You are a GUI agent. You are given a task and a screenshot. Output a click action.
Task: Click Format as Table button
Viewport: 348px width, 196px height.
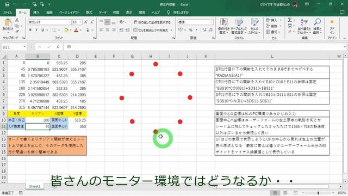click(x=239, y=27)
